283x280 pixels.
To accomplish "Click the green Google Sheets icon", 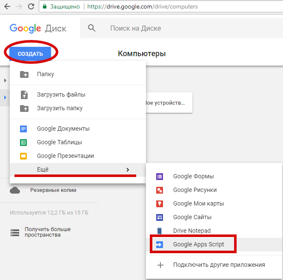I will point(23,143).
